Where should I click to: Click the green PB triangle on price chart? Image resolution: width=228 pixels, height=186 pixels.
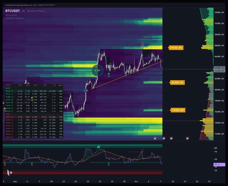click(109, 74)
